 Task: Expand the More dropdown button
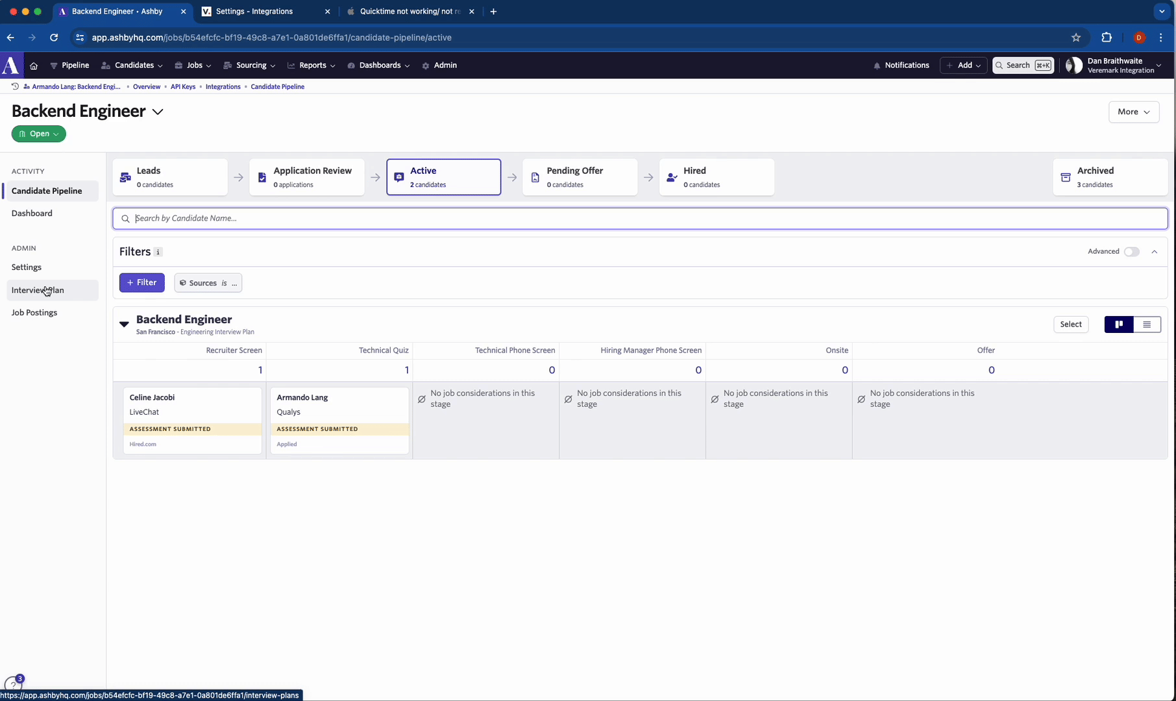click(x=1133, y=112)
